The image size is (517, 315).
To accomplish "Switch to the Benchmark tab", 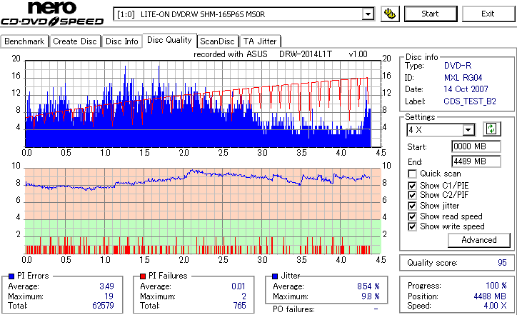I will click(24, 41).
